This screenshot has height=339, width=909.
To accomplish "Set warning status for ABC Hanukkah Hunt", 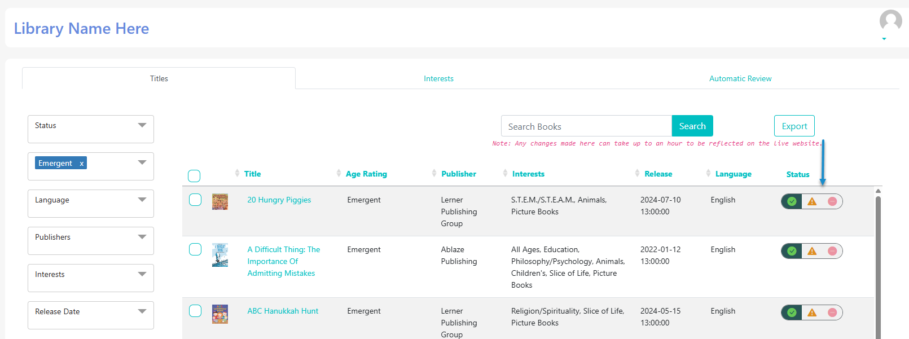I will [x=812, y=312].
